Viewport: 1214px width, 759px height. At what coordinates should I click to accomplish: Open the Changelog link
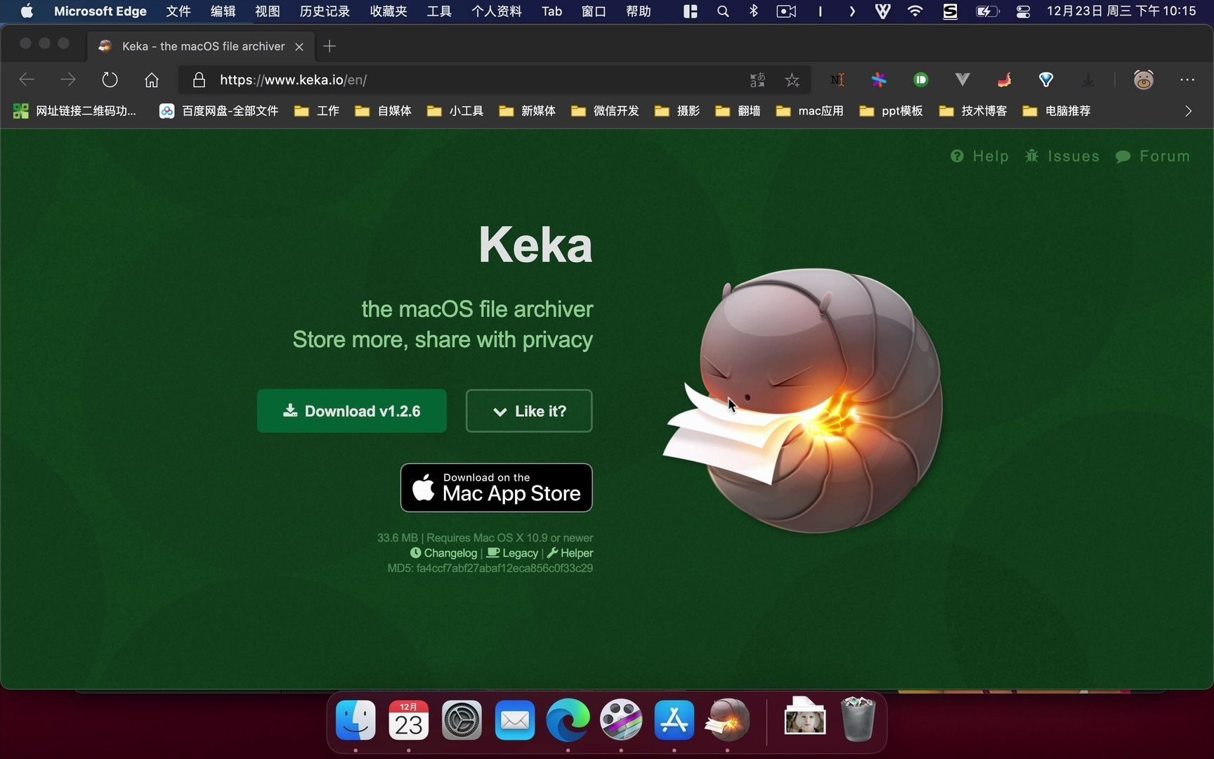point(443,553)
